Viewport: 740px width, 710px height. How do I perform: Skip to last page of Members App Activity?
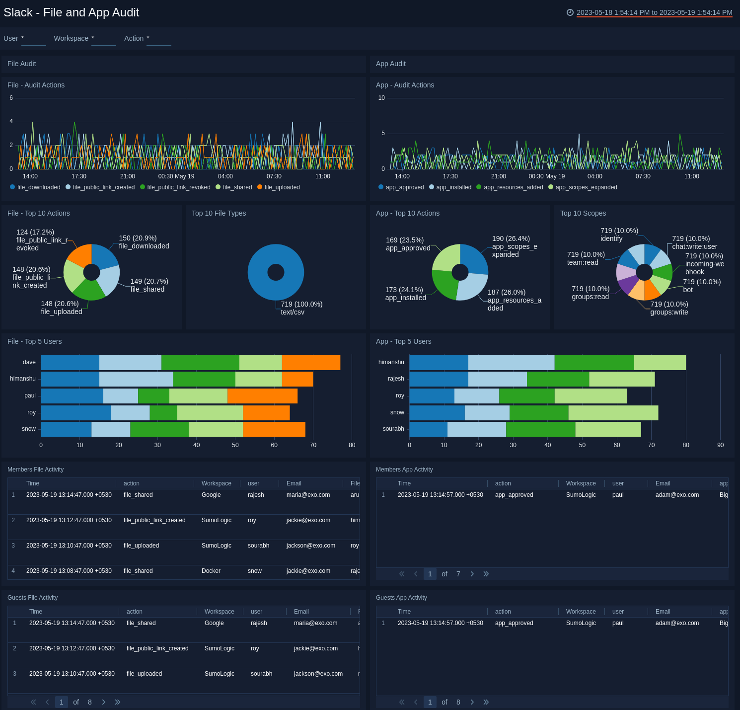(486, 574)
